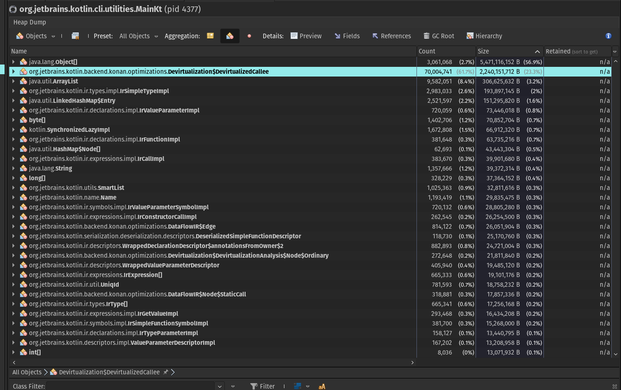The image size is (621, 390).
Task: Click the info icon at toolbar right edge
Action: point(609,35)
